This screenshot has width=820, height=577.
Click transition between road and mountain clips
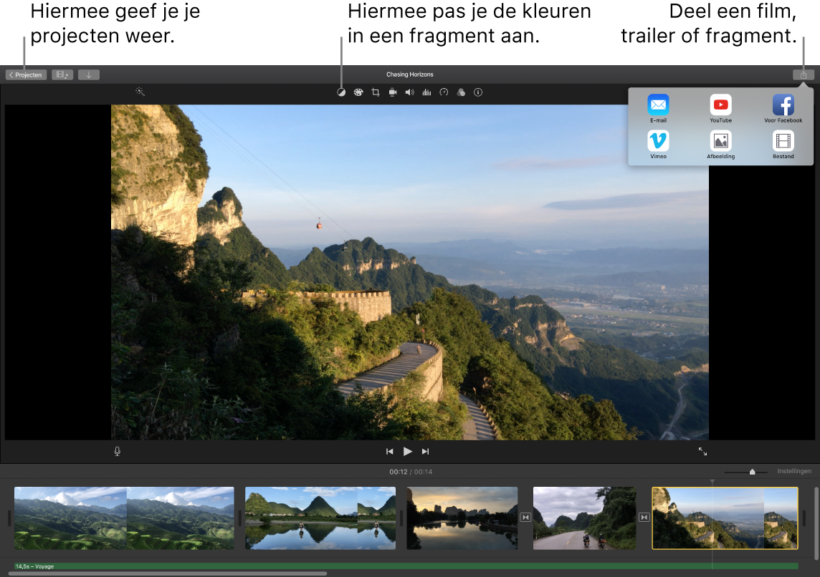pyautogui.click(x=644, y=517)
